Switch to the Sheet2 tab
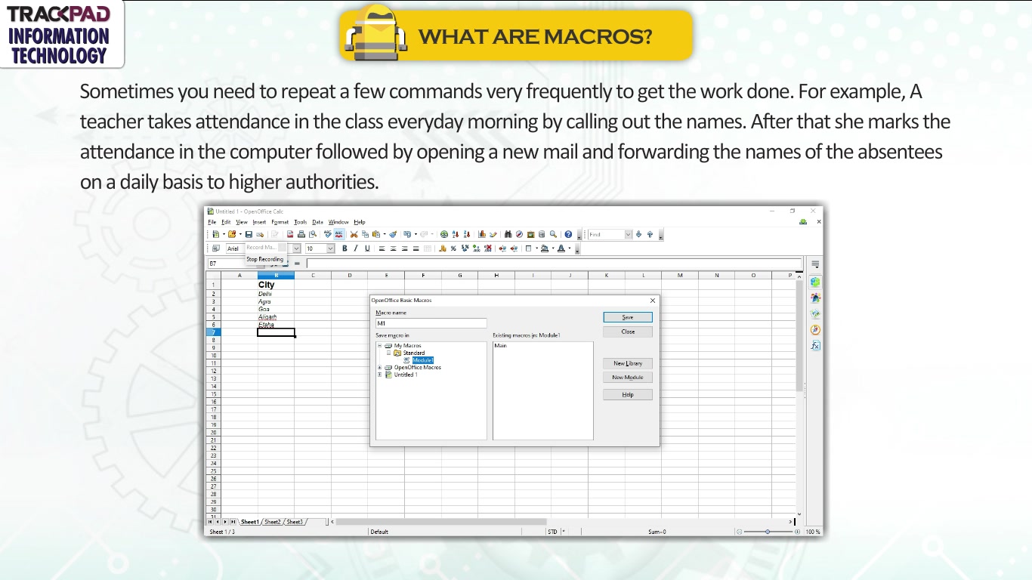This screenshot has width=1032, height=580. [273, 522]
